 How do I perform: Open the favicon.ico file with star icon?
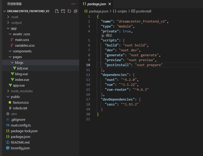pyautogui.click(x=21, y=102)
